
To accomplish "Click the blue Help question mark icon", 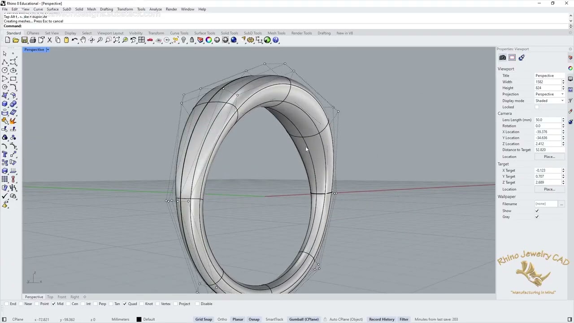I will [276, 40].
